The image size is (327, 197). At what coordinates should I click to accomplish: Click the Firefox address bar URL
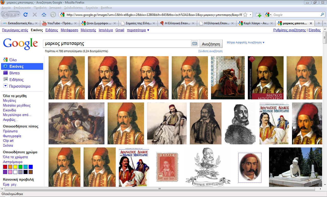click(154, 15)
